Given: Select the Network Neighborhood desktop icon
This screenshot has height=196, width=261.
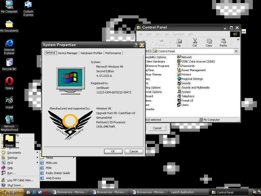Looking at the screenshot, I should (9, 123).
